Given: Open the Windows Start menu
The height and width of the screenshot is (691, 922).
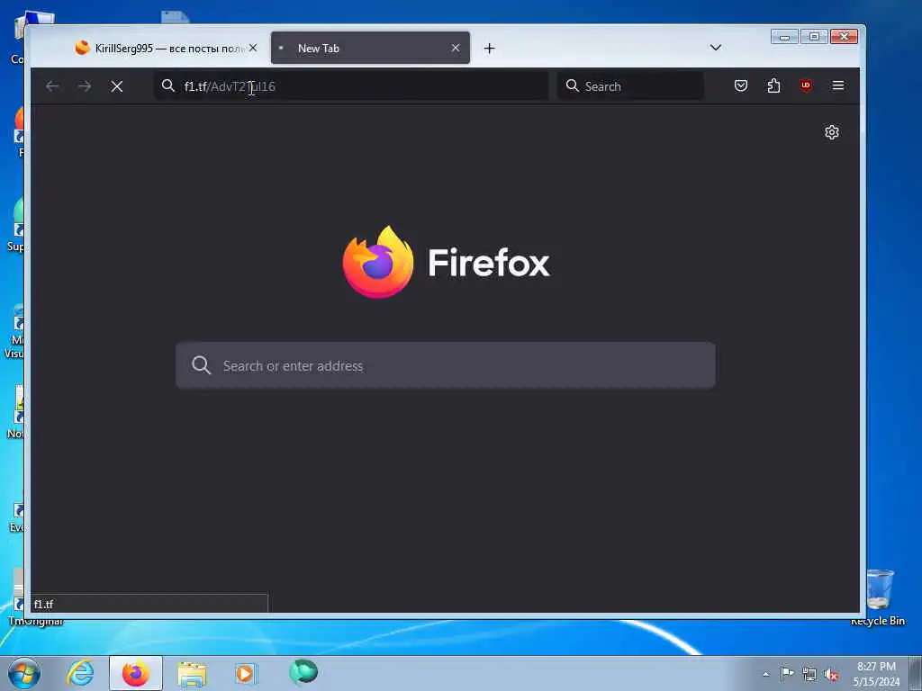Looking at the screenshot, I should 24,673.
